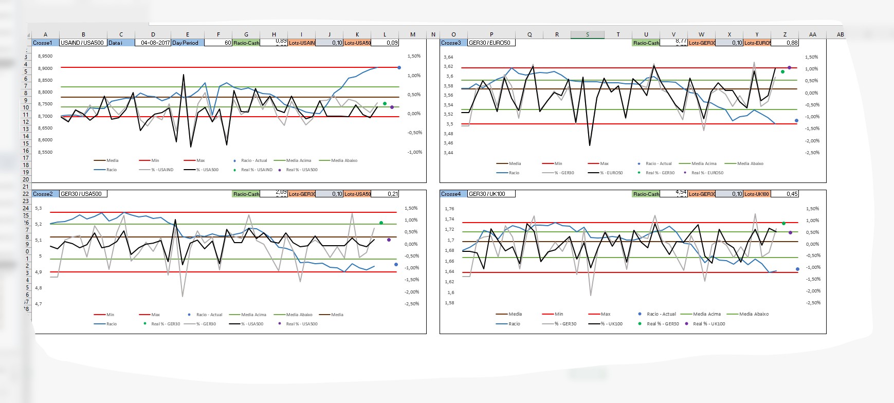Click the GER30 / USA500 cell
Viewport: 894px width, 403px height.
[83, 194]
